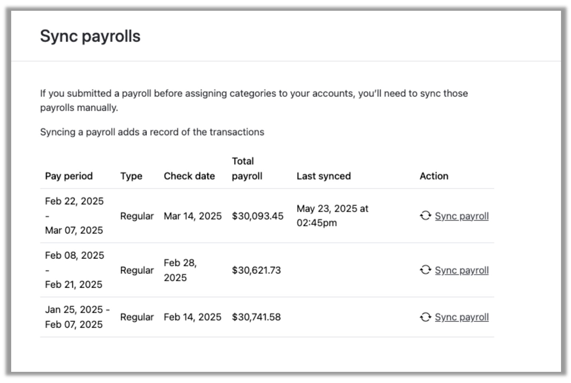Click the Action column header
The width and height of the screenshot is (571, 383).
click(434, 176)
